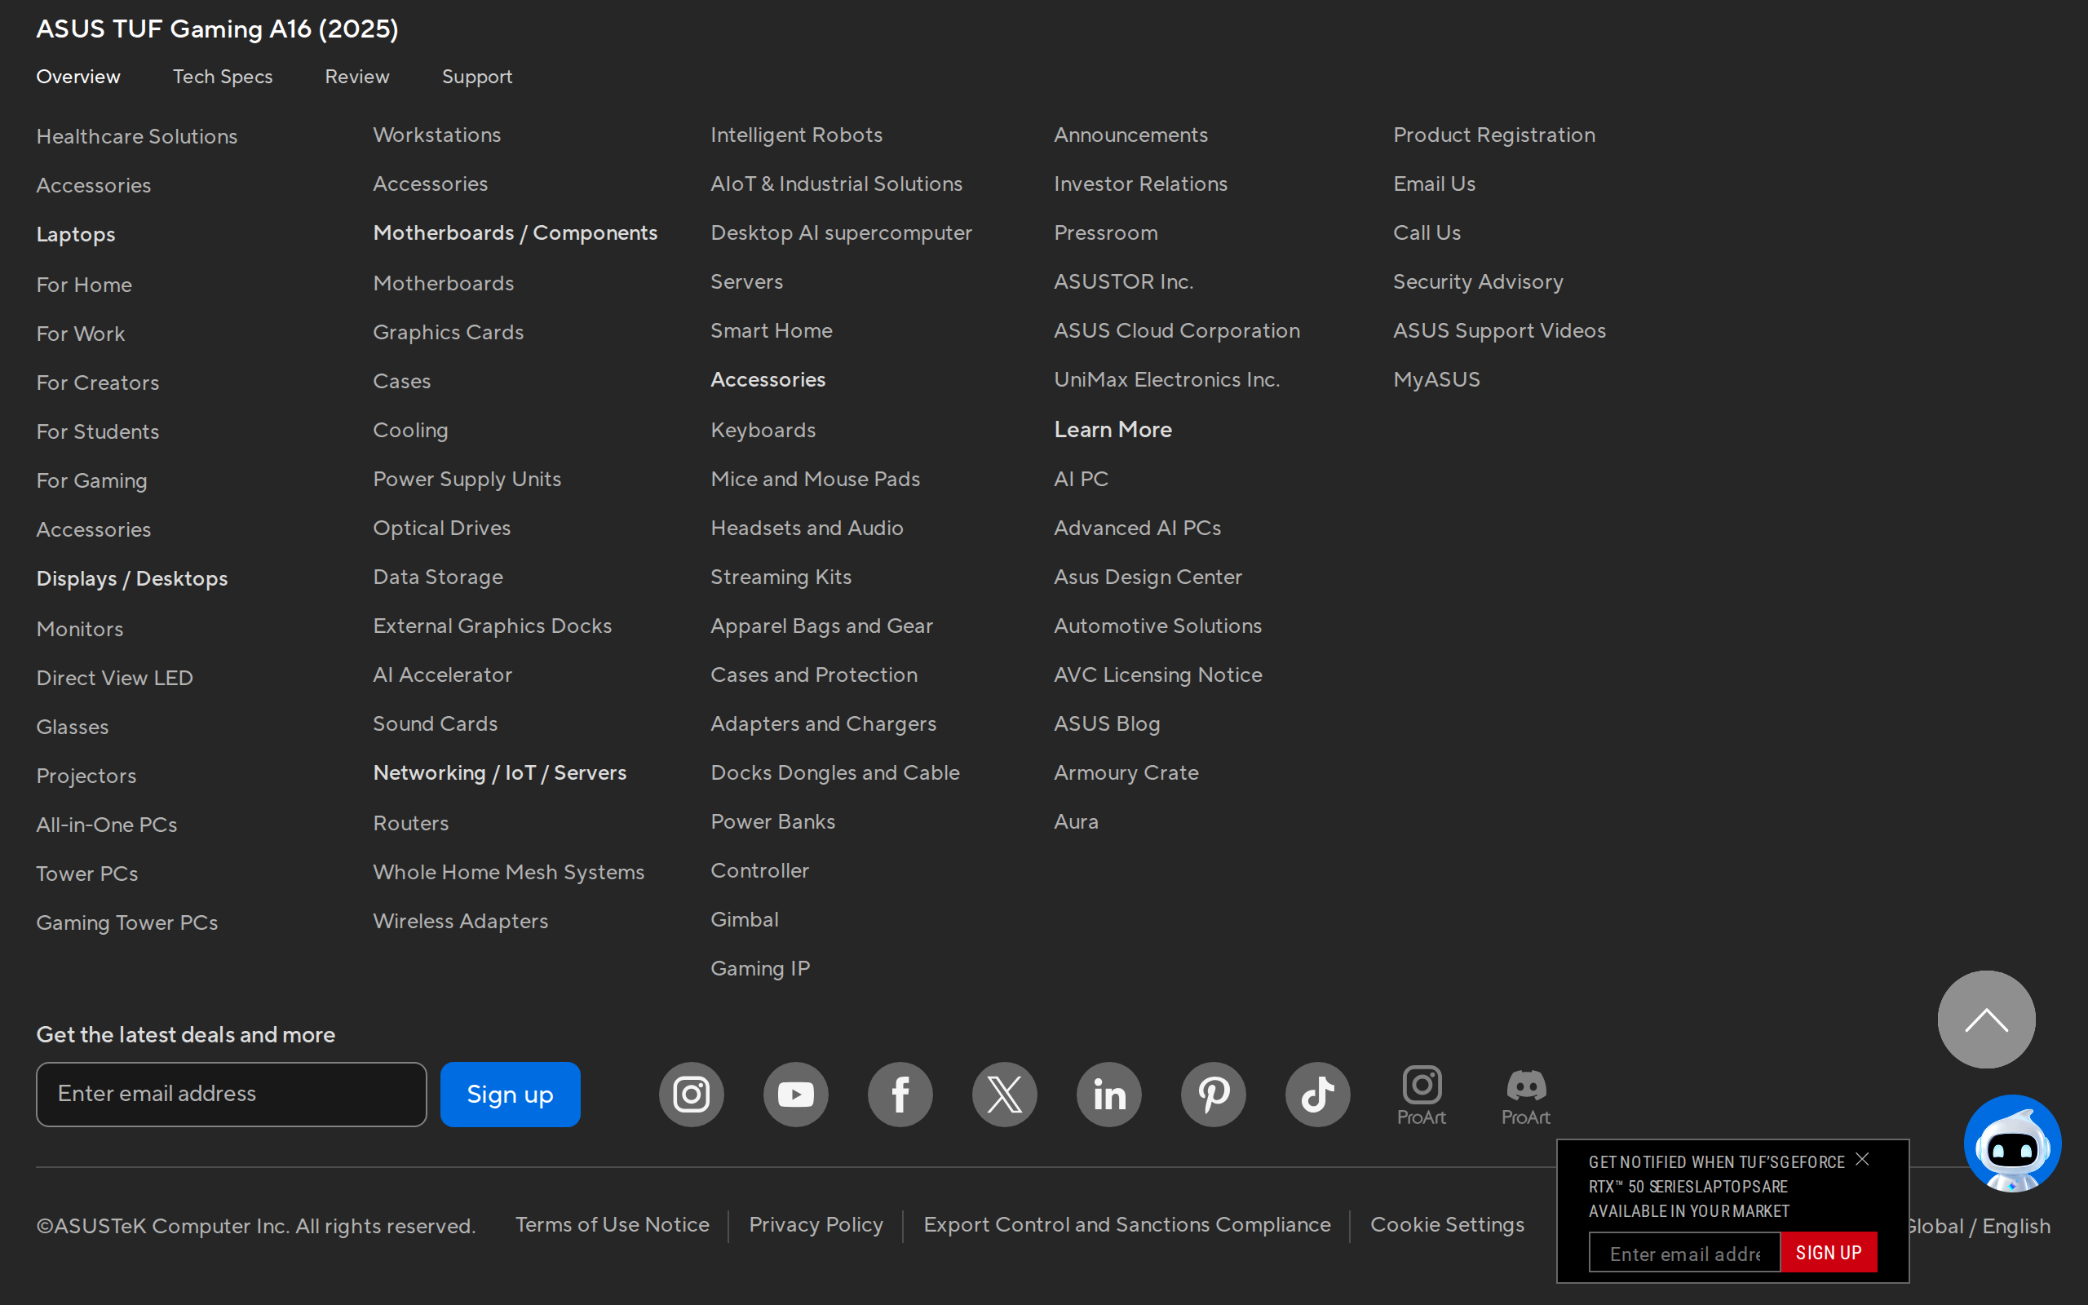Open the Product Registration link
Screen dimensions: 2088x1305
pos(1493,135)
